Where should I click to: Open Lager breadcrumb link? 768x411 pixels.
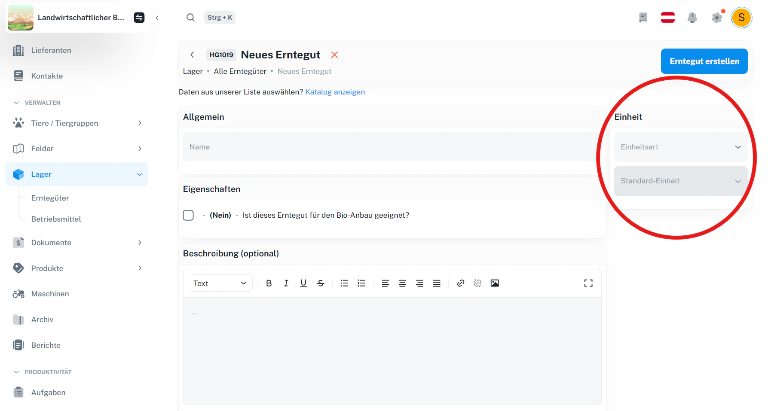click(193, 71)
